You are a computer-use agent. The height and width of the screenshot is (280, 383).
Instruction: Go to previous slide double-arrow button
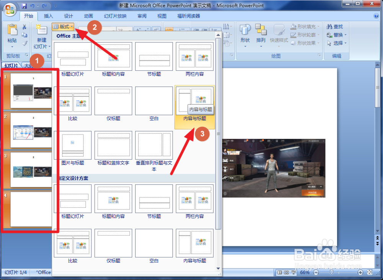click(378, 238)
